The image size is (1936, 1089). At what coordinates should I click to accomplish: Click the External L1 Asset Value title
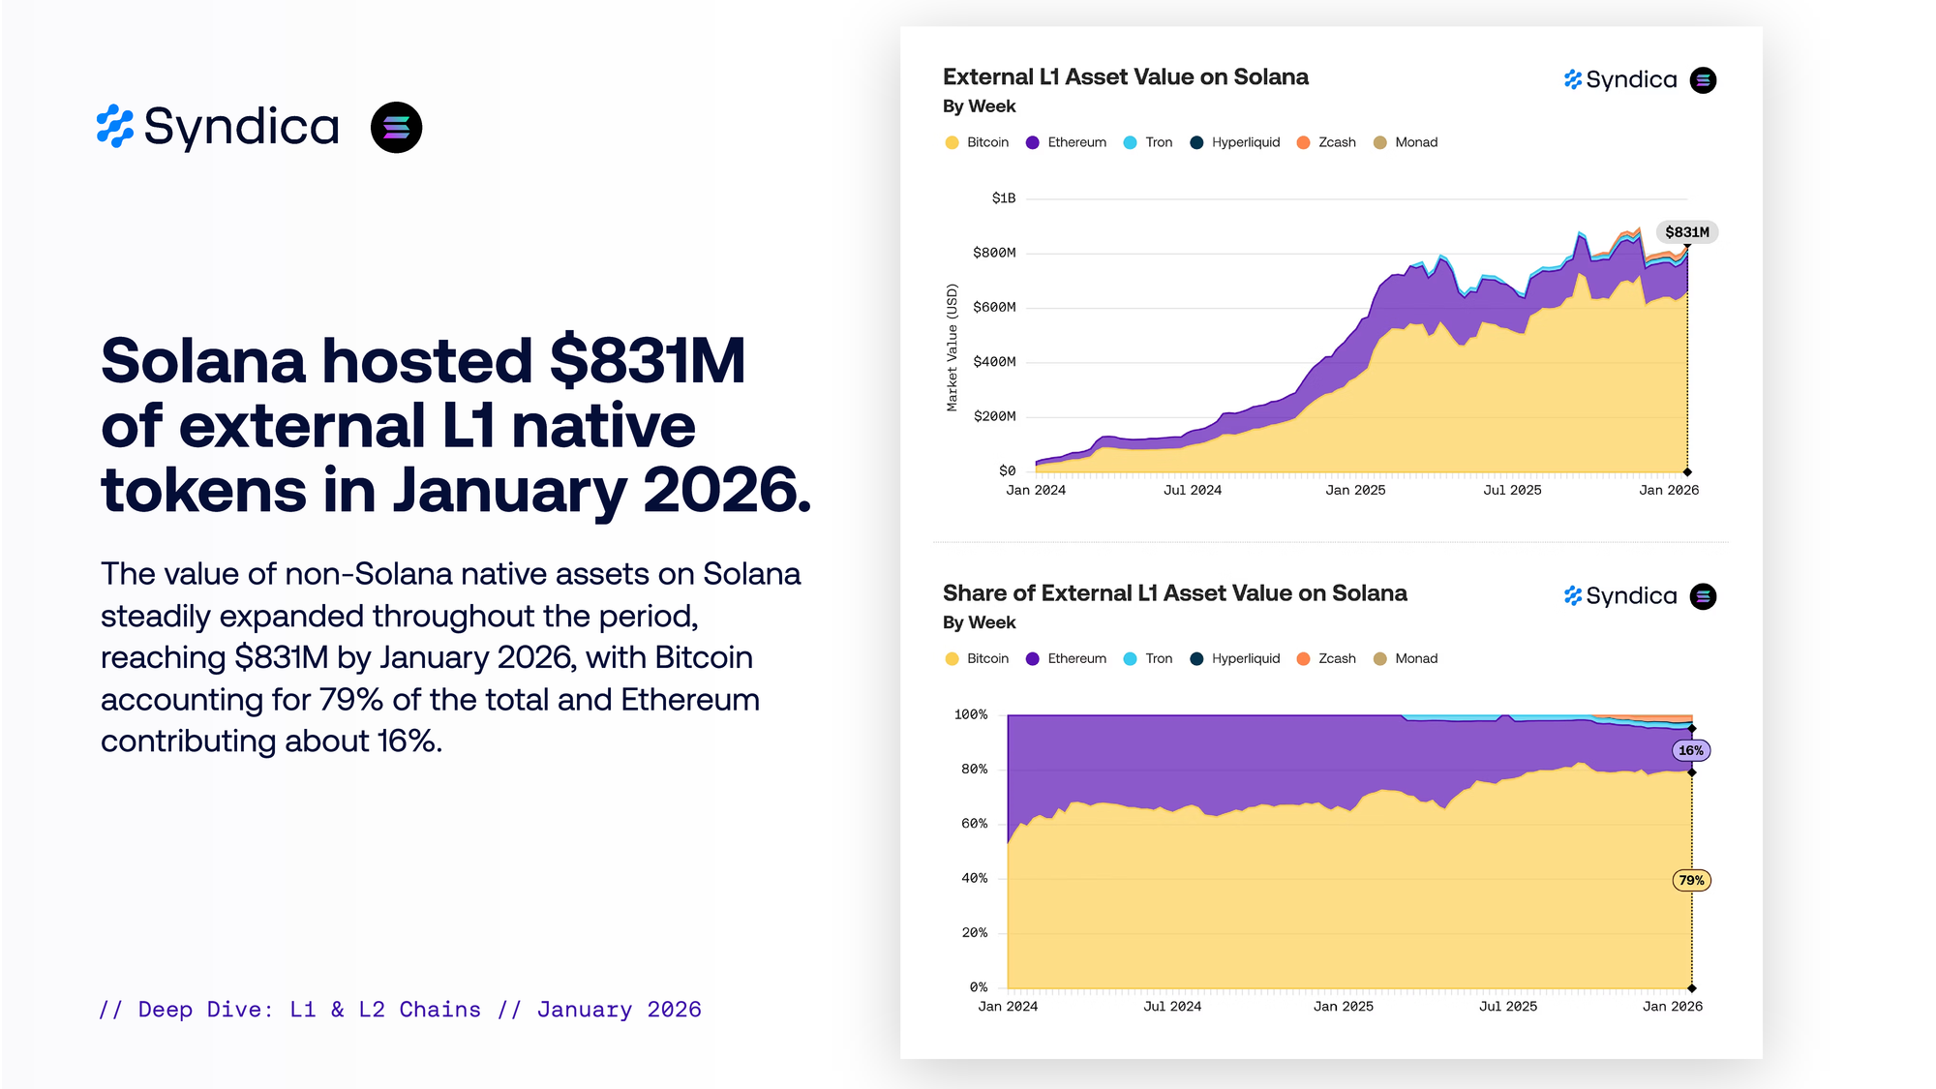pyautogui.click(x=1125, y=77)
